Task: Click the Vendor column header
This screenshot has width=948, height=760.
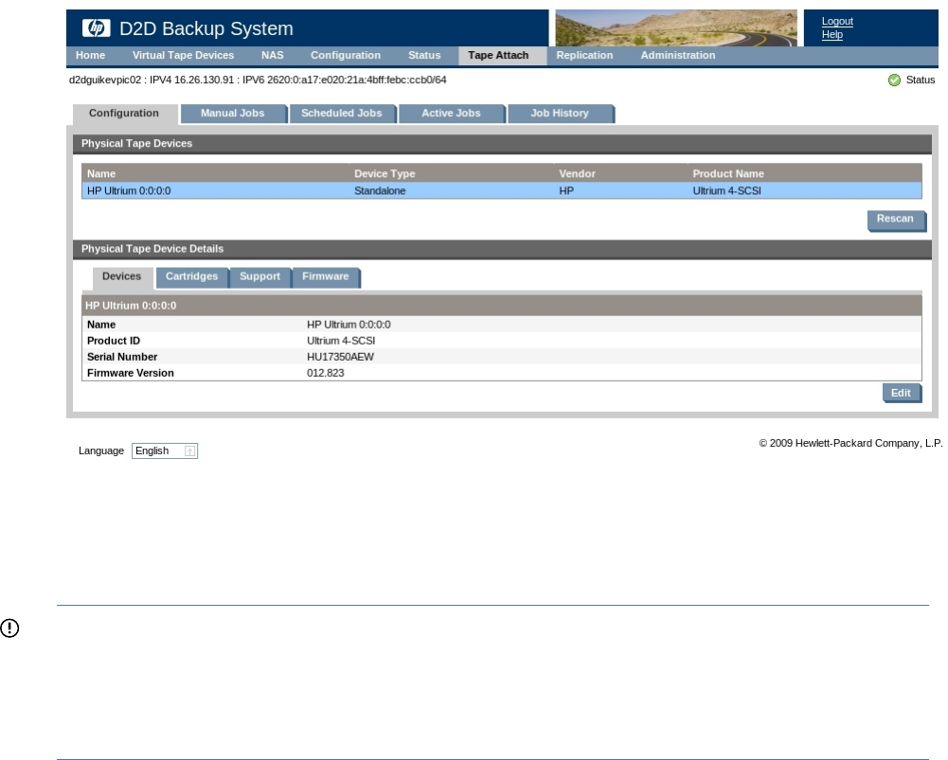Action: pos(578,173)
